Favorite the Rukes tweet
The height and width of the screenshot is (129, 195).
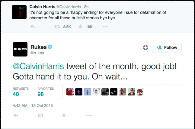click(64, 115)
